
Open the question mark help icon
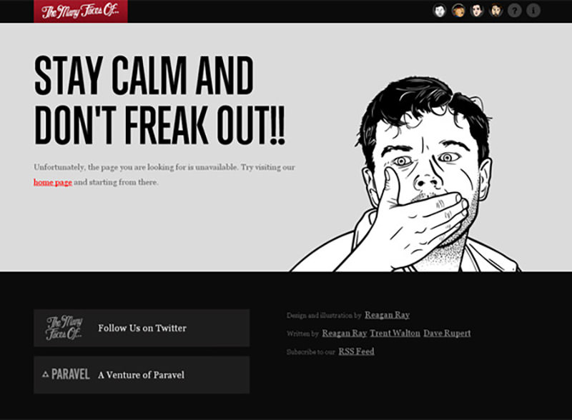pyautogui.click(x=514, y=11)
